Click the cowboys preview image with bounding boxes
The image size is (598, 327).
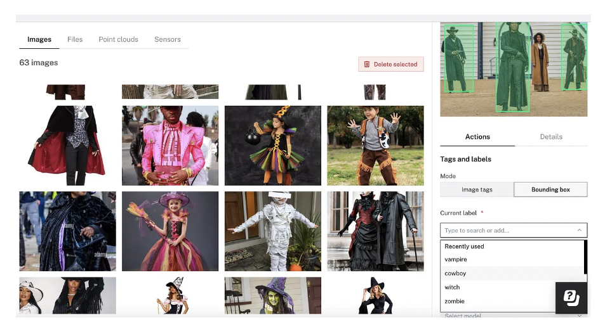[514, 69]
